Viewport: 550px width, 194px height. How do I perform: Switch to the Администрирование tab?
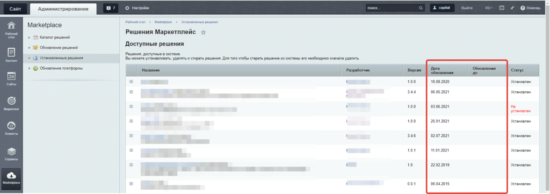[63, 9]
